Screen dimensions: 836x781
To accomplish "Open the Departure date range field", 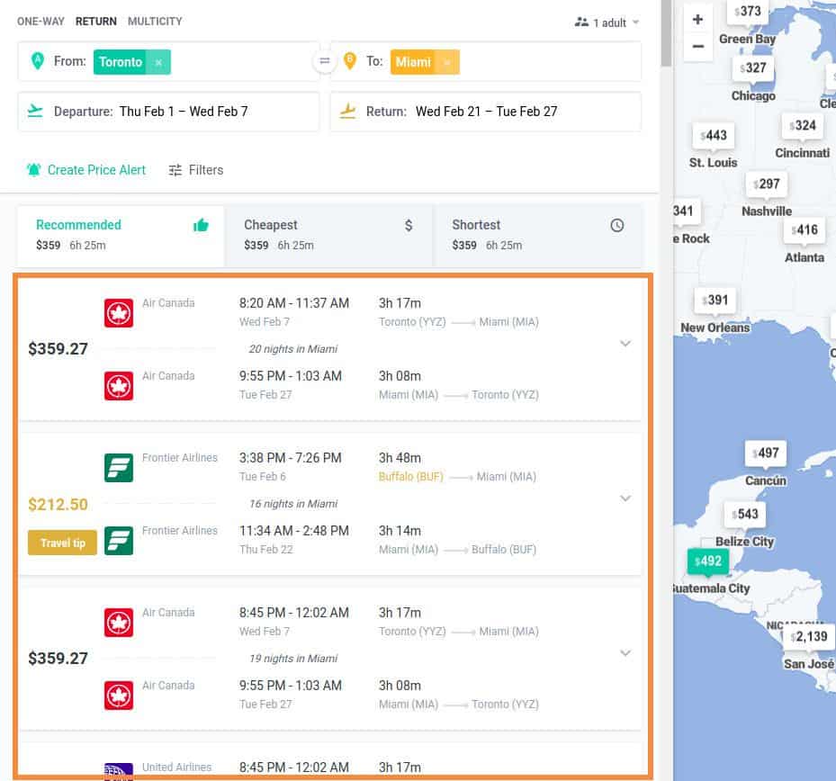I will pos(168,112).
